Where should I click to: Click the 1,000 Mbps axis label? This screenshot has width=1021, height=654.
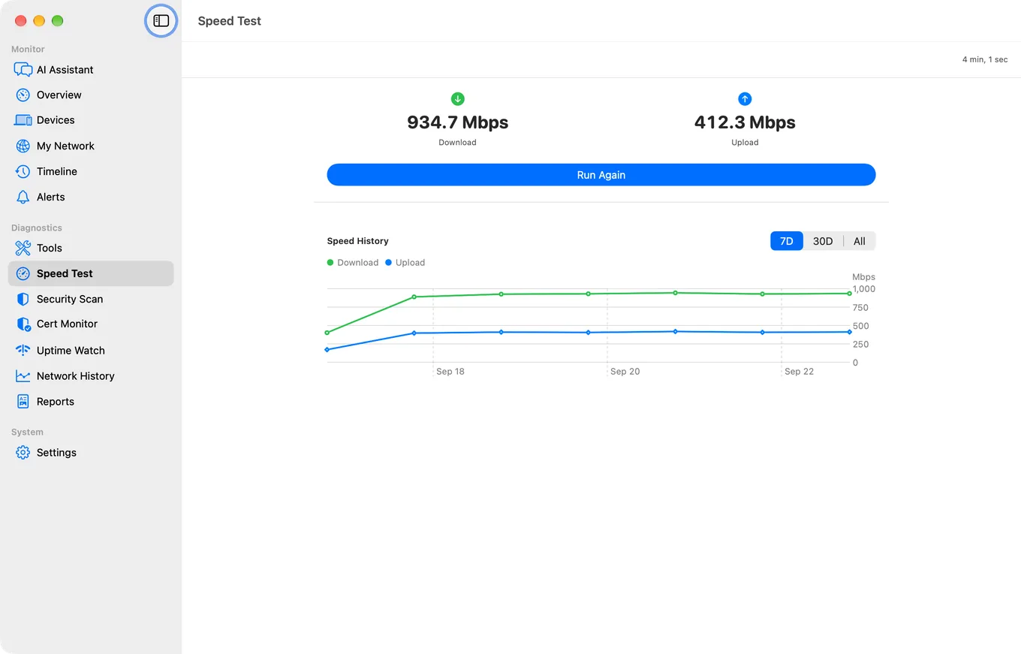[x=864, y=288]
